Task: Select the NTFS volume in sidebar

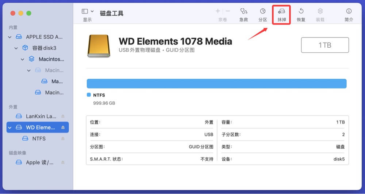Action: (39, 139)
